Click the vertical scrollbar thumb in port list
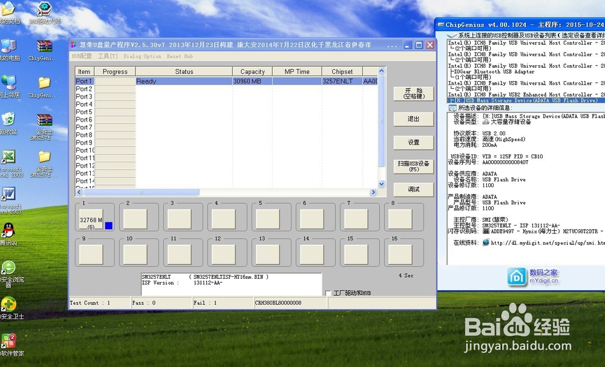Viewport: 605px width, 367px height. pos(382,121)
